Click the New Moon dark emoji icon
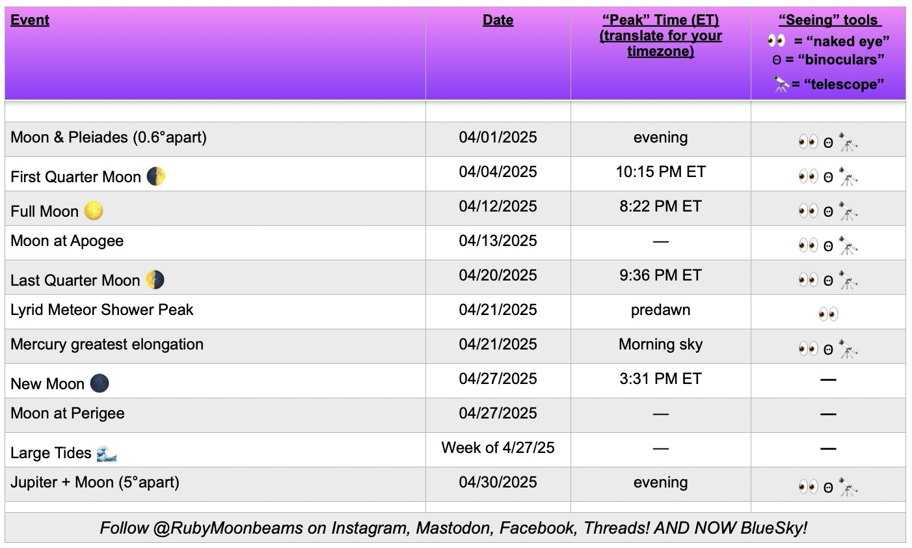Screen dimensions: 912x548 (100, 383)
